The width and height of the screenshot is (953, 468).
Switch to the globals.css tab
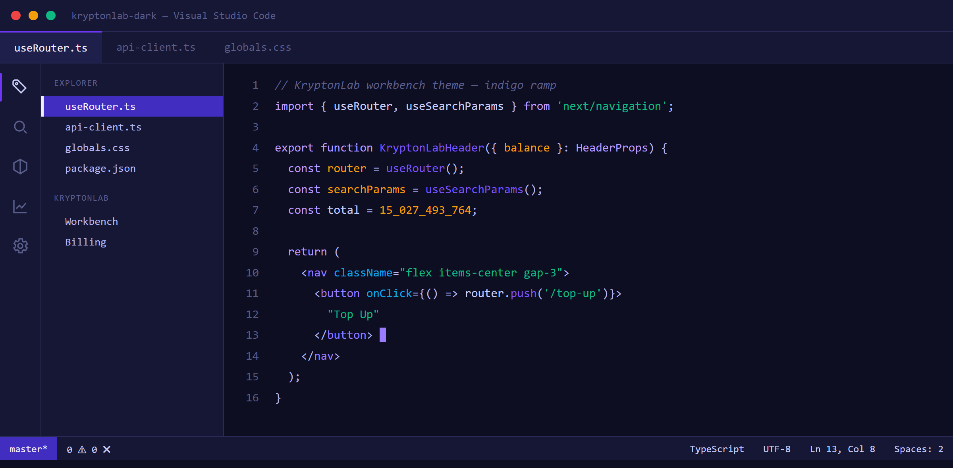point(258,47)
